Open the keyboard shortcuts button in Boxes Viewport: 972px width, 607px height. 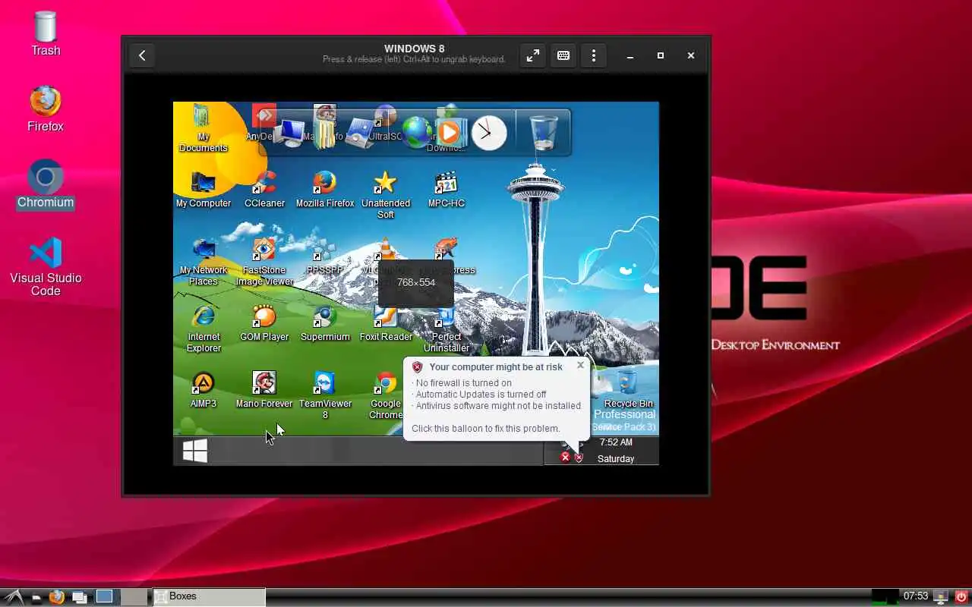point(563,55)
